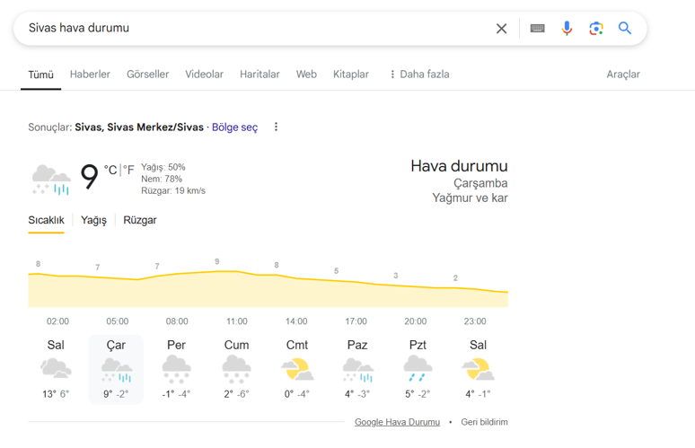
Task: Switch to the Haberler tab
Action: (x=90, y=75)
